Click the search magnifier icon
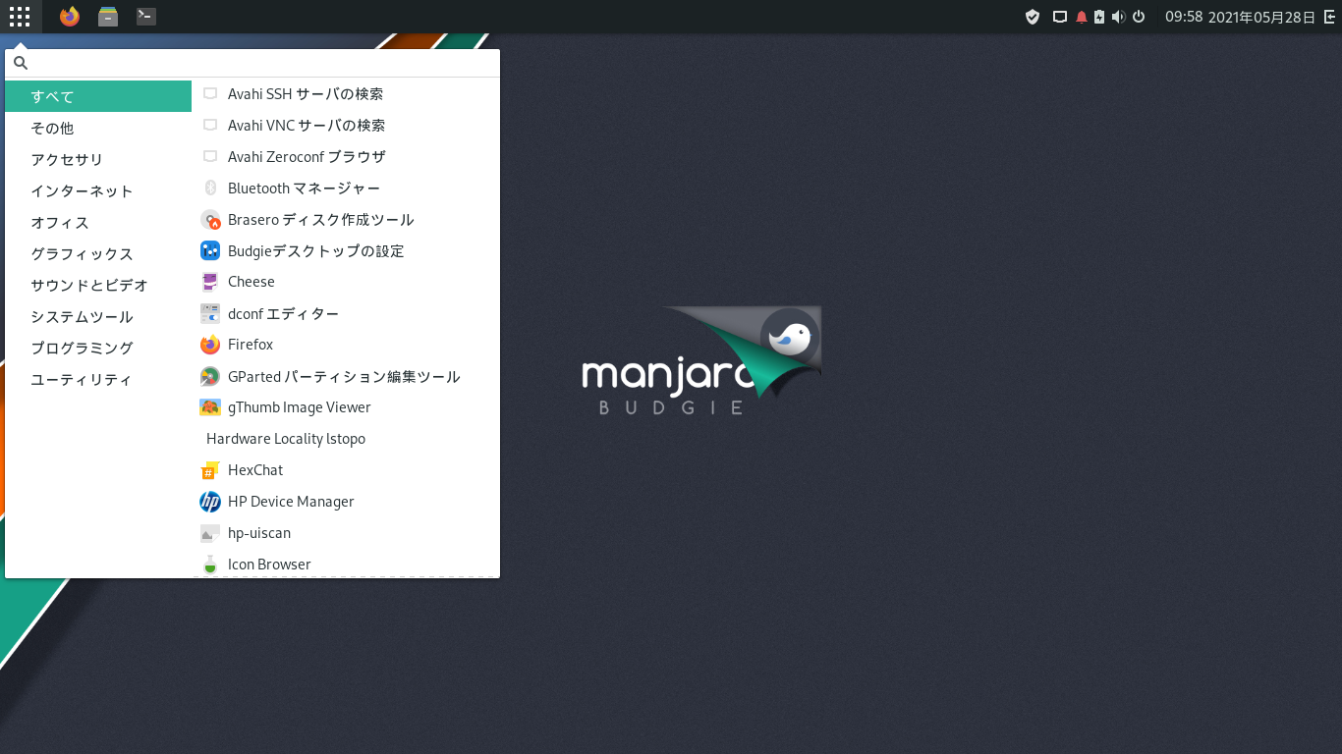This screenshot has height=754, width=1342. click(x=21, y=63)
